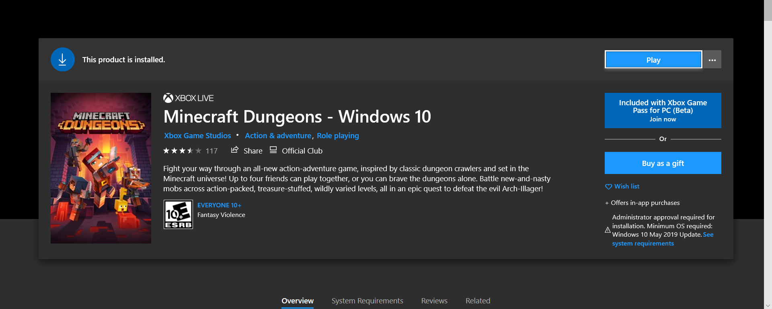This screenshot has height=309, width=772.
Task: Open the Xbox Game Studios publisher link
Action: coord(197,136)
